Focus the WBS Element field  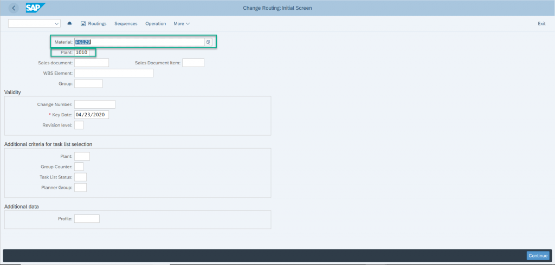pos(114,73)
